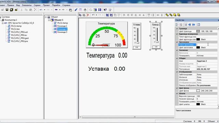Click the Текст заголовка value field

point(207,45)
